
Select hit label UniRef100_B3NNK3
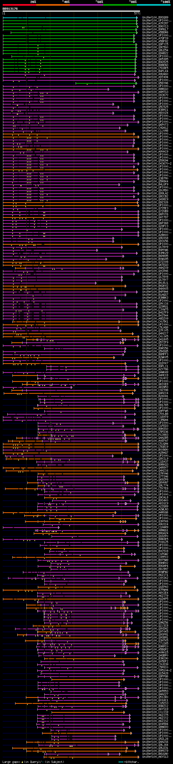[x=155, y=298]
